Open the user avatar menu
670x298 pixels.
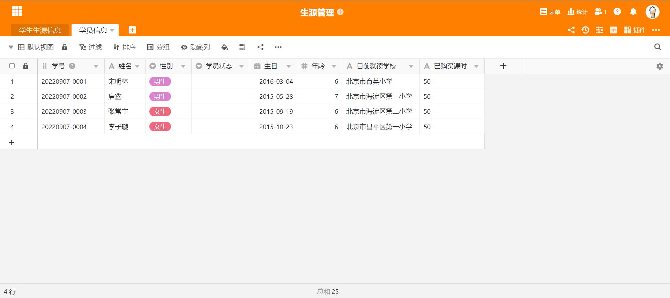tap(653, 12)
